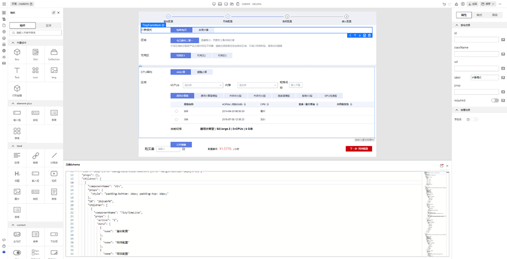Open the JS panel in left rail
The width and height of the screenshot is (507, 259).
tap(4, 57)
